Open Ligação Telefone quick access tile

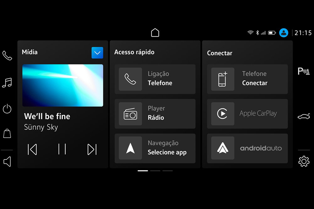tap(155, 79)
